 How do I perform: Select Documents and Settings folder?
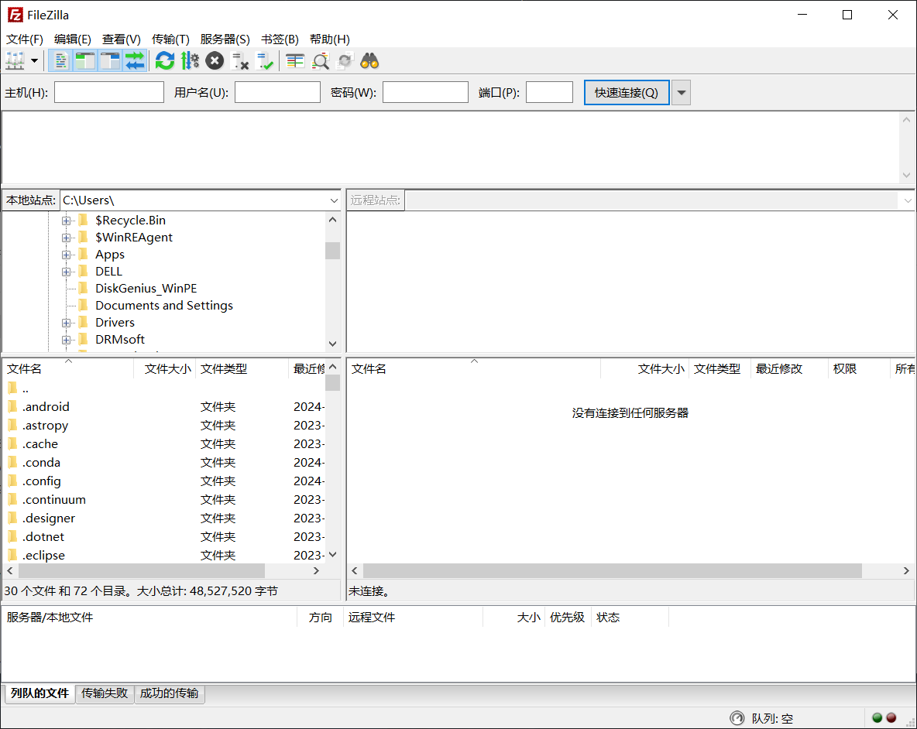coord(163,306)
